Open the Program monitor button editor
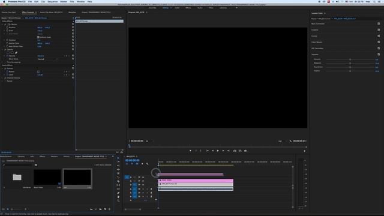Screen dimensions: 384x216 click(x=304, y=151)
